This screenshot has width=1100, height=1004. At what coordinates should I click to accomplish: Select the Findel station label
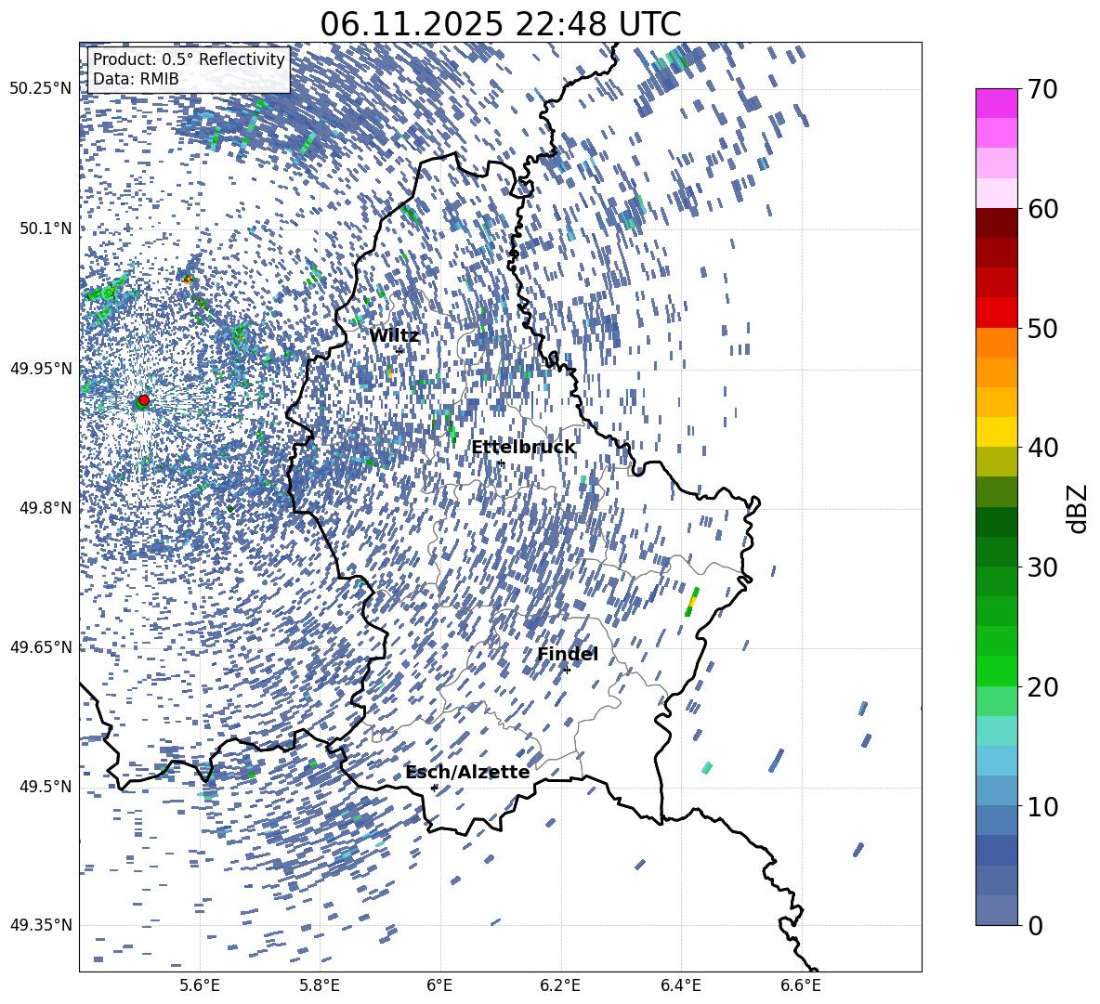click(568, 654)
